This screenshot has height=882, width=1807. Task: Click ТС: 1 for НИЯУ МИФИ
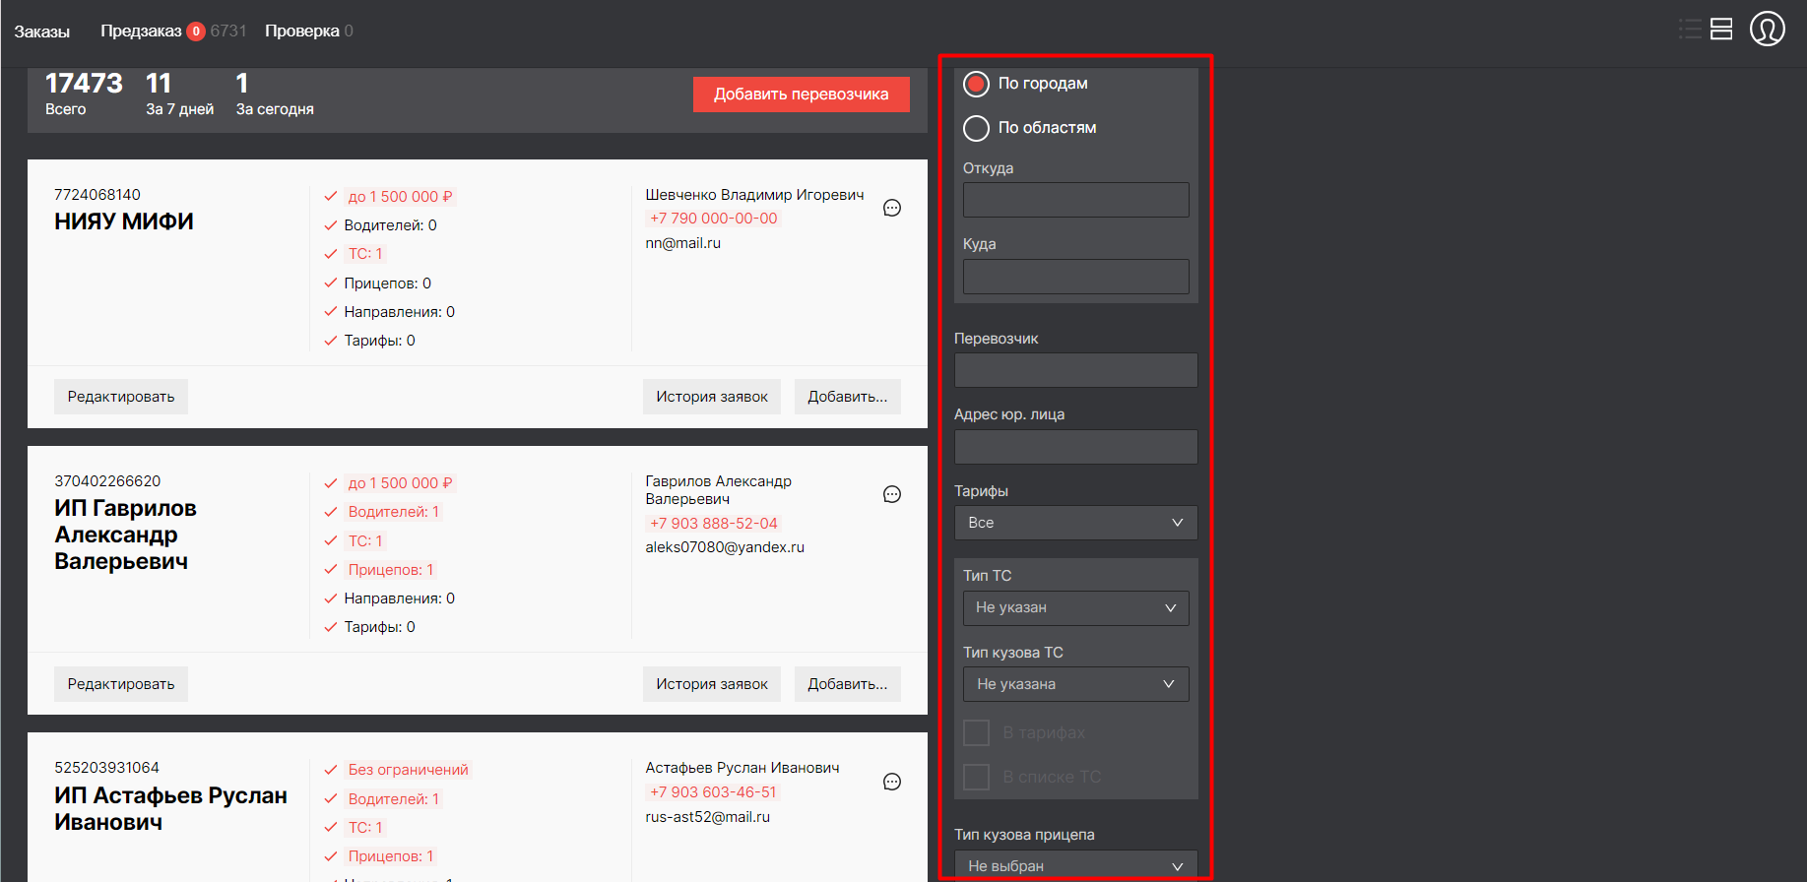point(365,254)
